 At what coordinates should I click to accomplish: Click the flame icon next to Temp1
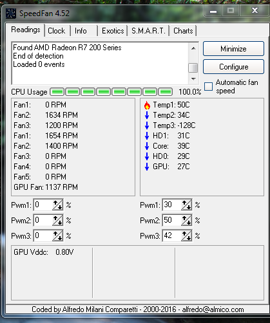pyautogui.click(x=147, y=105)
